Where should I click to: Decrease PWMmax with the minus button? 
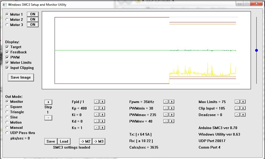tap(166, 115)
